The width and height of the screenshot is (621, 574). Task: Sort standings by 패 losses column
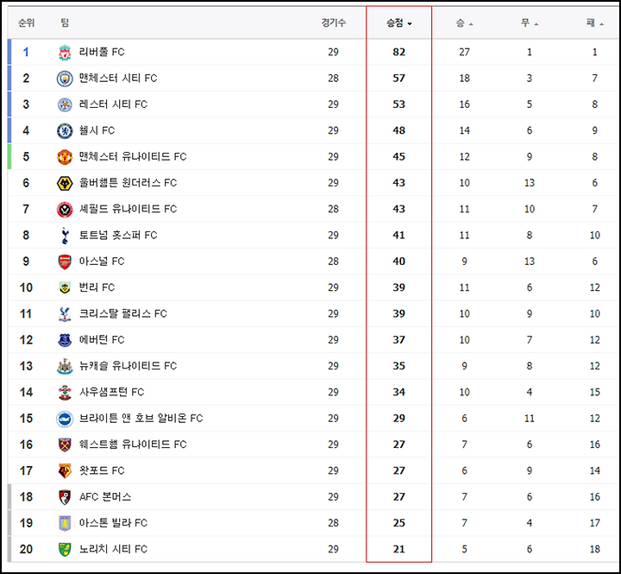(595, 23)
